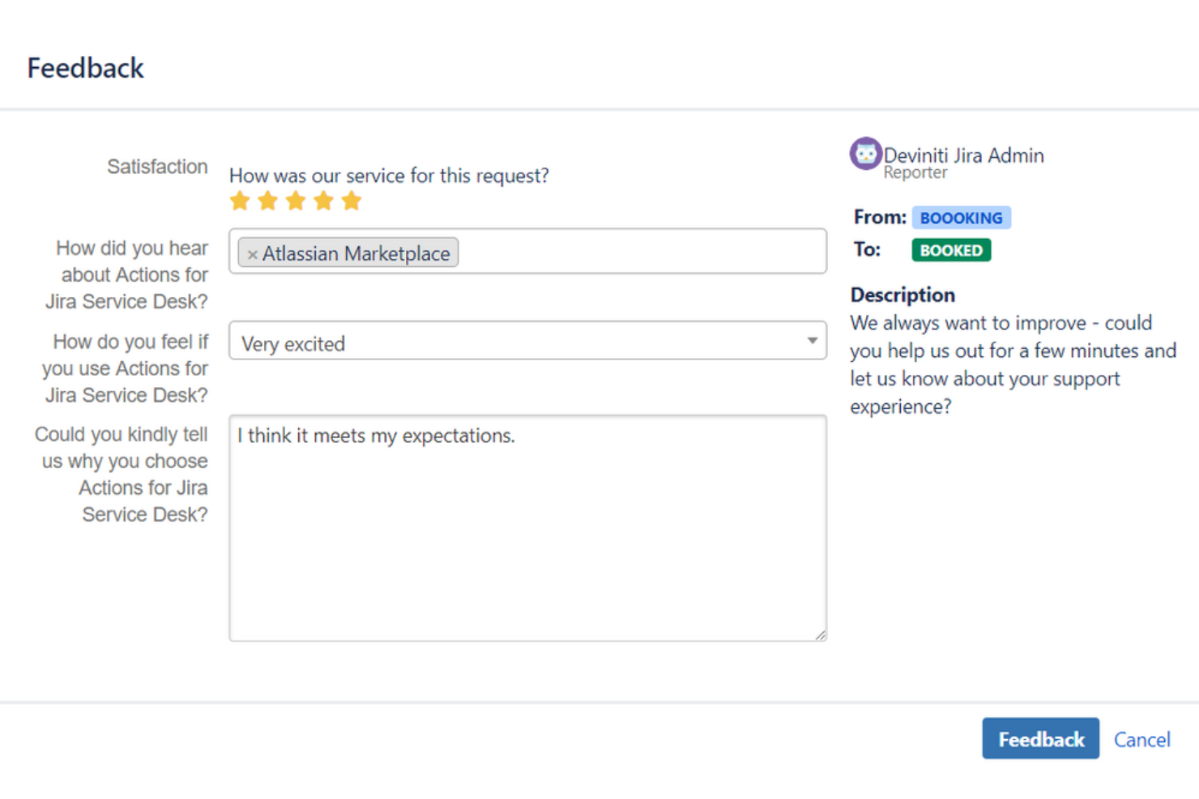This screenshot has width=1199, height=799.
Task: Click the 'I think it meets my expectations.' text
Action: tap(376, 436)
